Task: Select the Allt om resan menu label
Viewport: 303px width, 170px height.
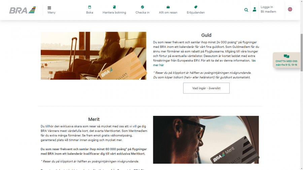Action: (168, 12)
